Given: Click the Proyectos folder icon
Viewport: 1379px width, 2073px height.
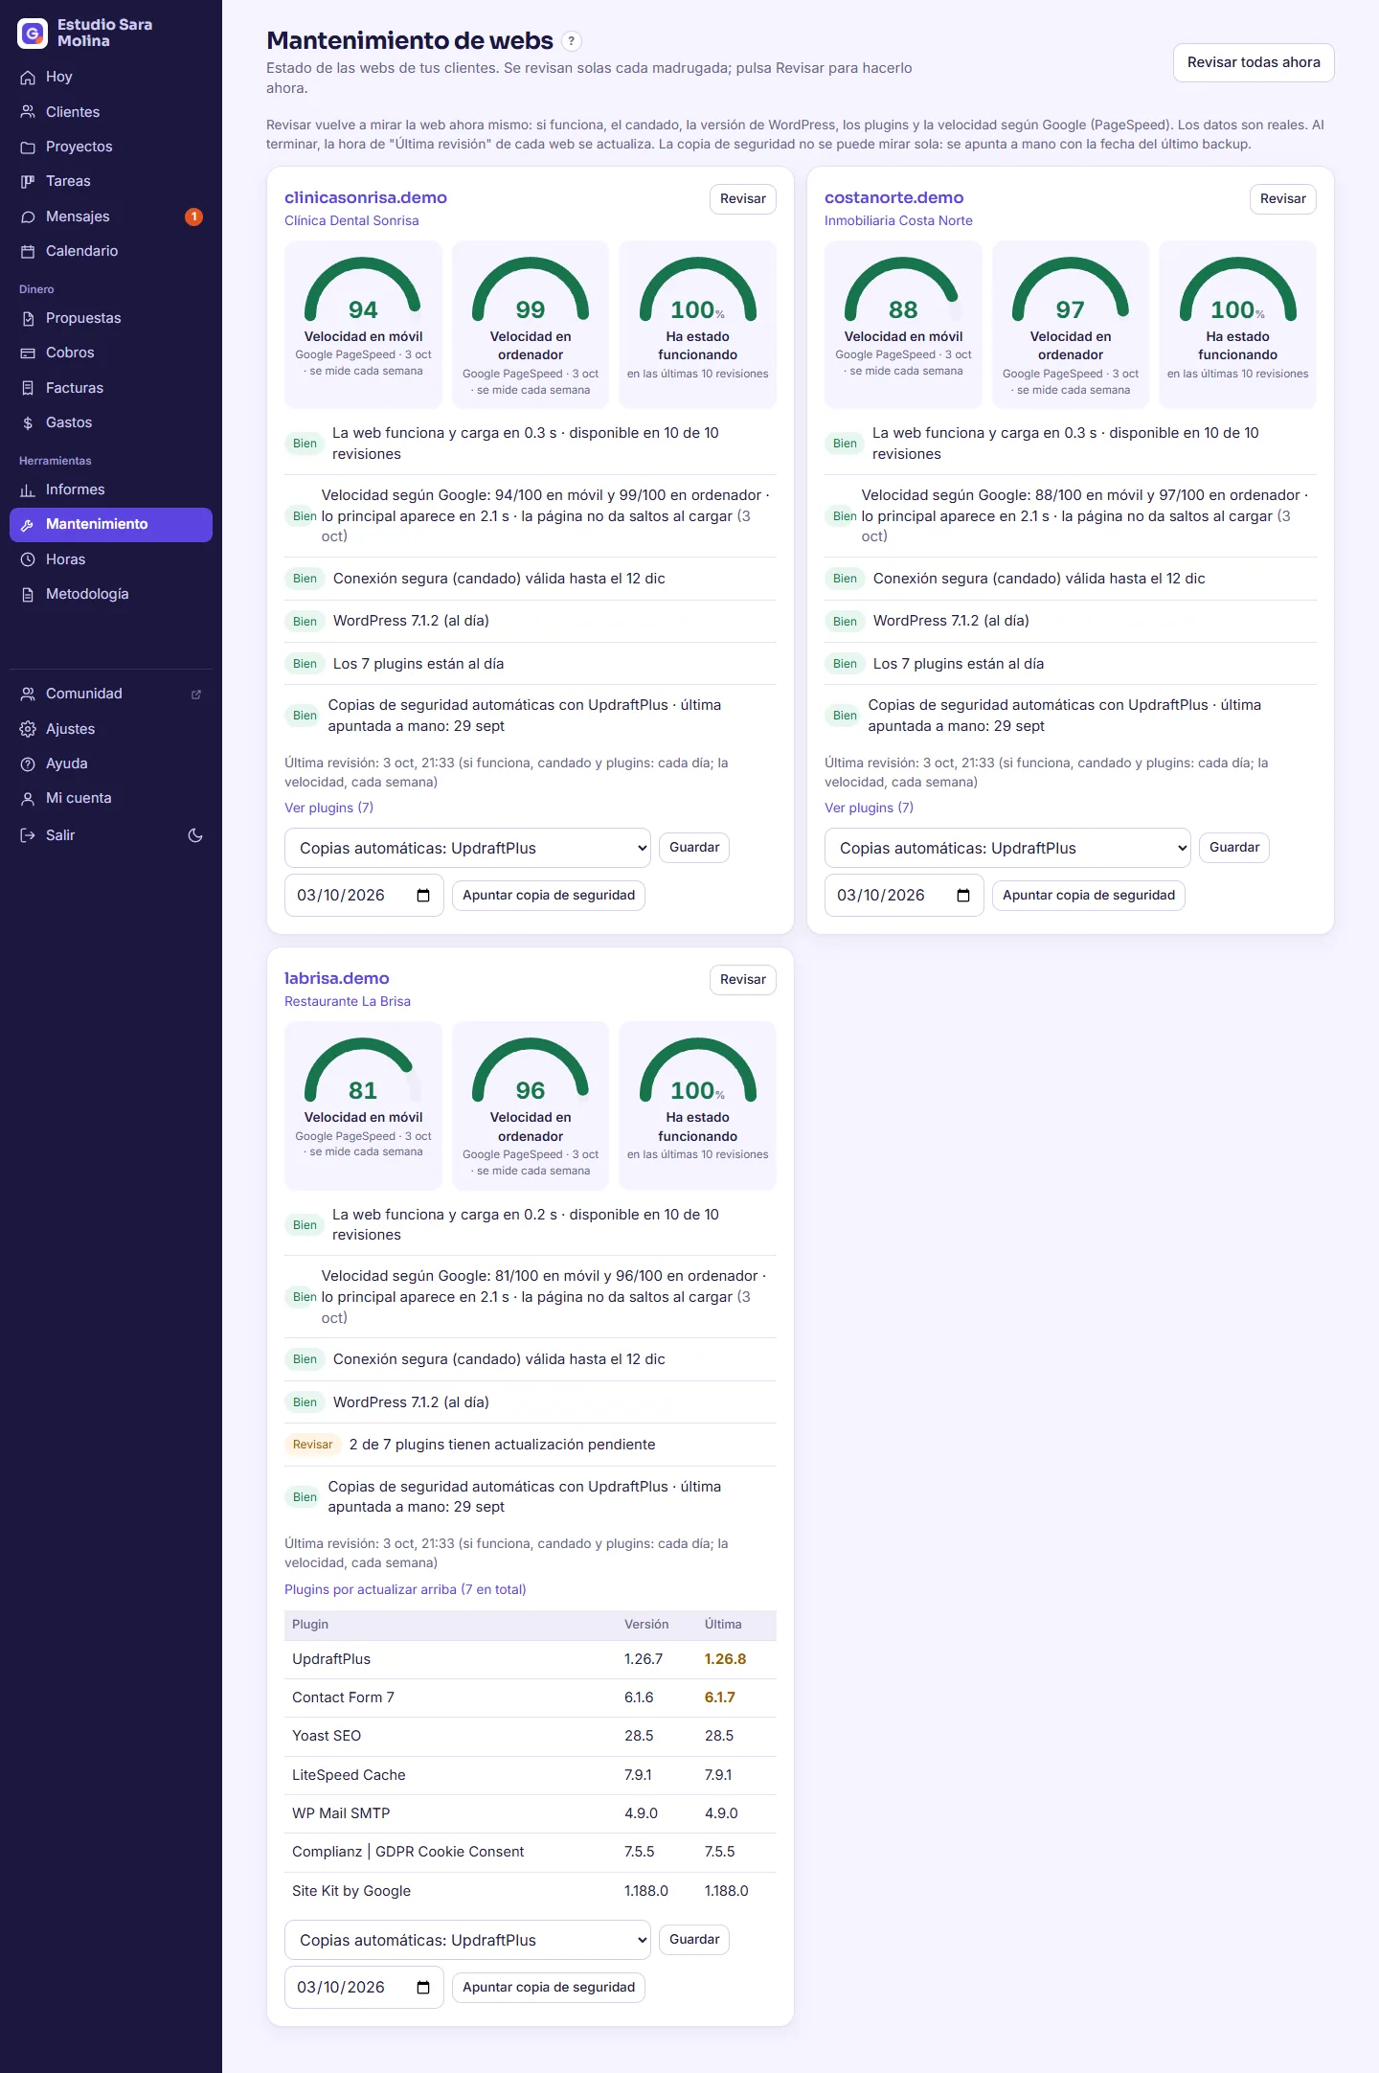Looking at the screenshot, I should pos(28,148).
